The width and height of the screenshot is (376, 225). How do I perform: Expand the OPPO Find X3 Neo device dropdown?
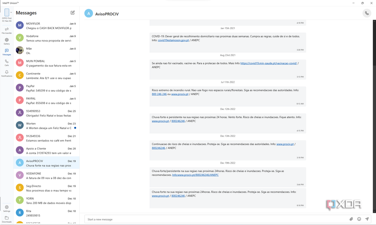(x=11, y=13)
